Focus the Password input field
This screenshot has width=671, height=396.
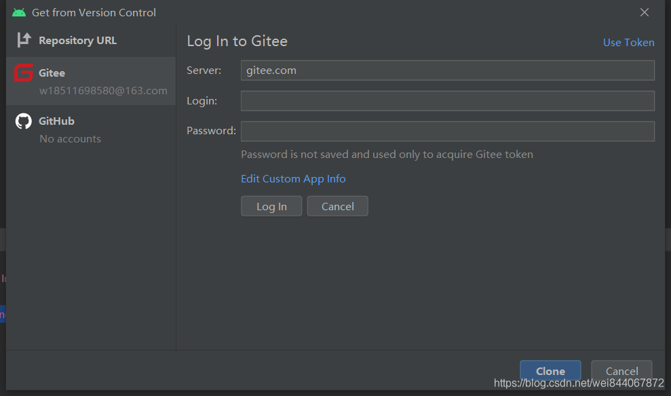(448, 131)
